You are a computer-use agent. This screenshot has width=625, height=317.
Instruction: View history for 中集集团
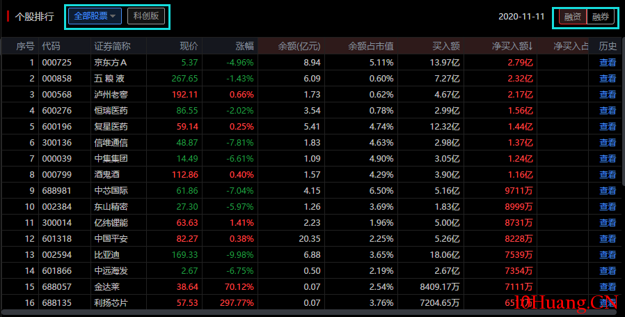pyautogui.click(x=608, y=159)
